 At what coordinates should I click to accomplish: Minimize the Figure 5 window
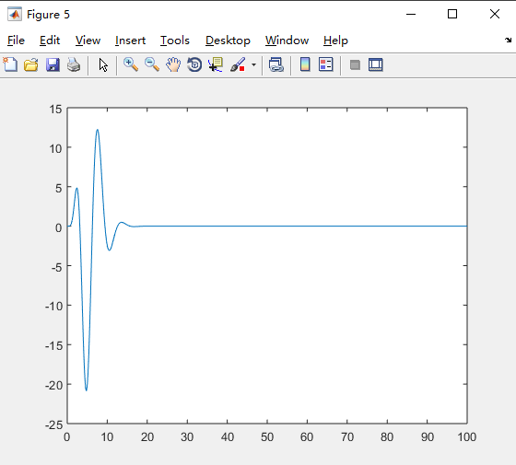tap(411, 14)
